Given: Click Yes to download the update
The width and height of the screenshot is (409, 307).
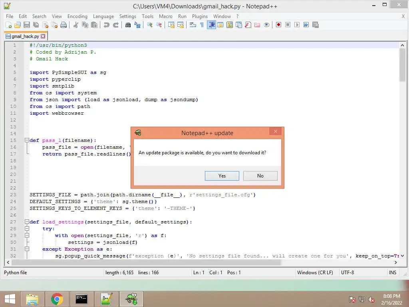Looking at the screenshot, I should click(x=222, y=176).
